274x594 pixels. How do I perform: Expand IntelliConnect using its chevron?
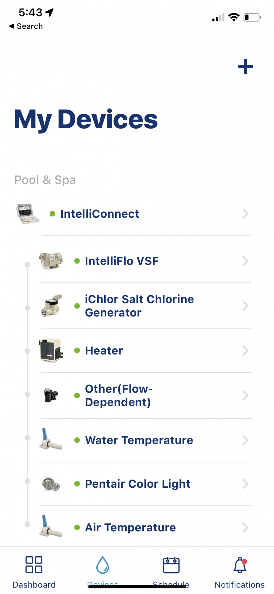coord(245,214)
